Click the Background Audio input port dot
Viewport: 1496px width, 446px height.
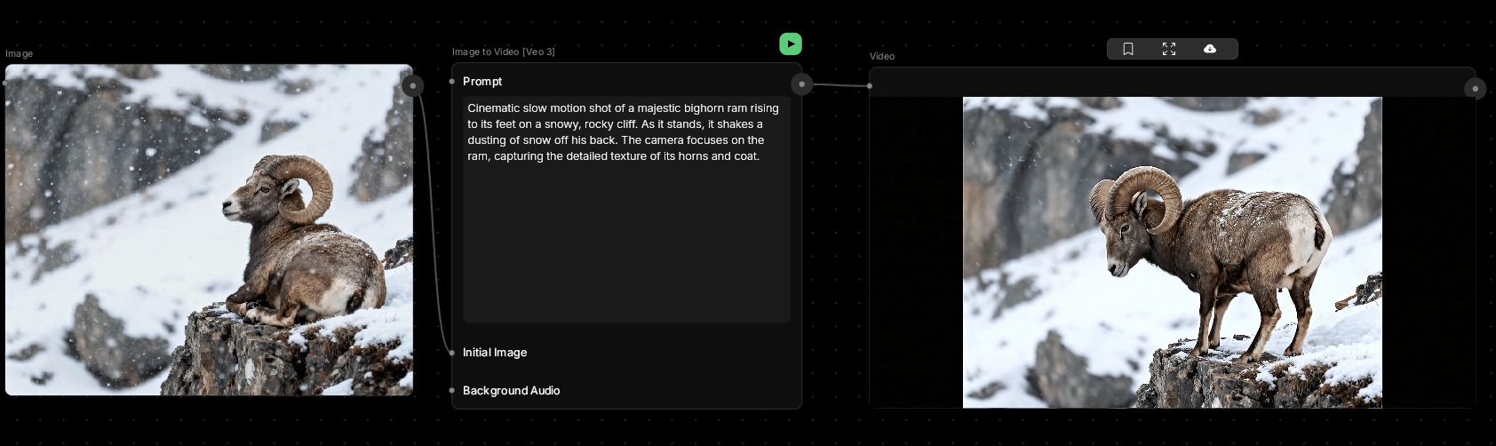coord(452,390)
